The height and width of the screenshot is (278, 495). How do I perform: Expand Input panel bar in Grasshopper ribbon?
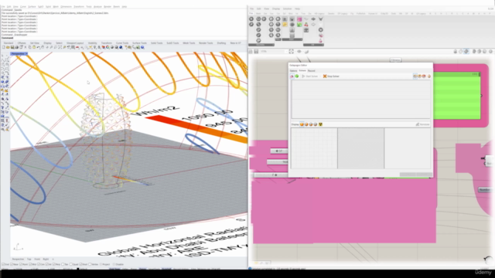292,39
